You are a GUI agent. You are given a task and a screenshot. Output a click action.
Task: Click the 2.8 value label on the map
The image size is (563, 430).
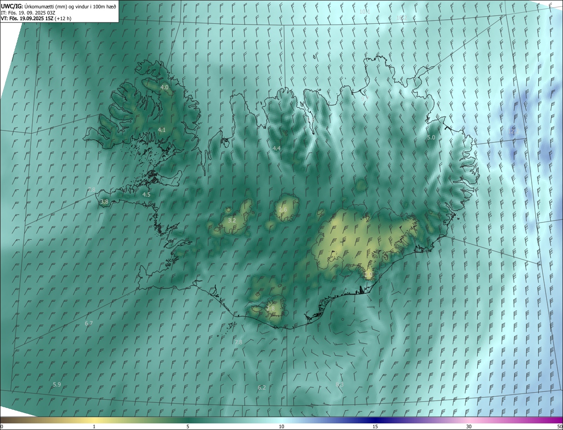point(271,309)
